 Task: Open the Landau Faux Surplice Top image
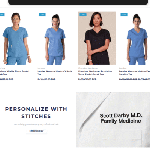point(135,38)
